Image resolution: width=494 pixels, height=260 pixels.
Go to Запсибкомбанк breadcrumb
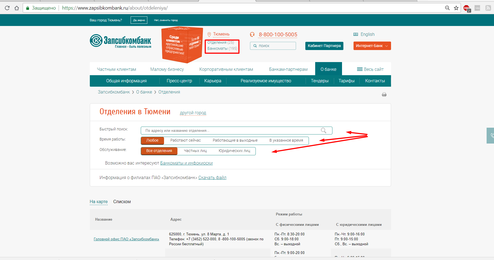click(114, 92)
